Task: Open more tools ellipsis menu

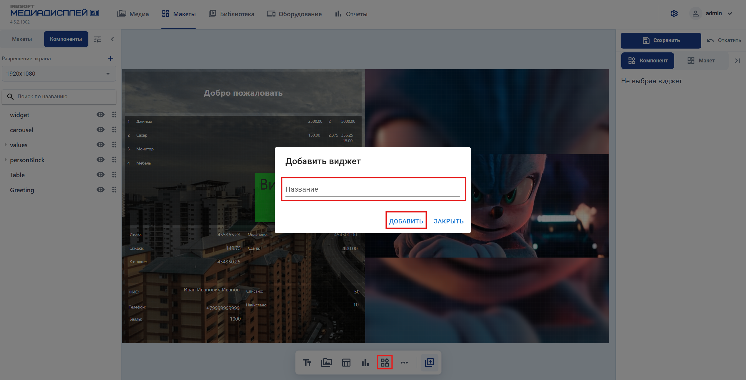Action: 404,362
